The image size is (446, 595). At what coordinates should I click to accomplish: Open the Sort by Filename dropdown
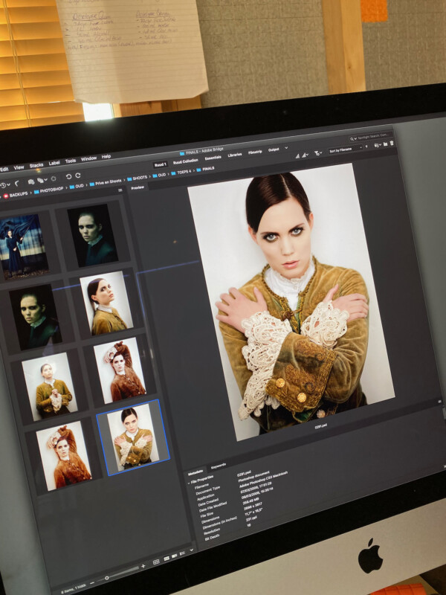pos(345,150)
